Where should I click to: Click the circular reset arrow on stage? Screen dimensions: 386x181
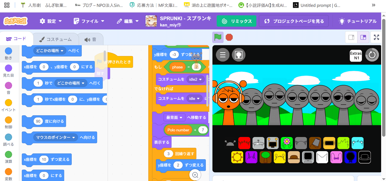pyautogui.click(x=372, y=55)
